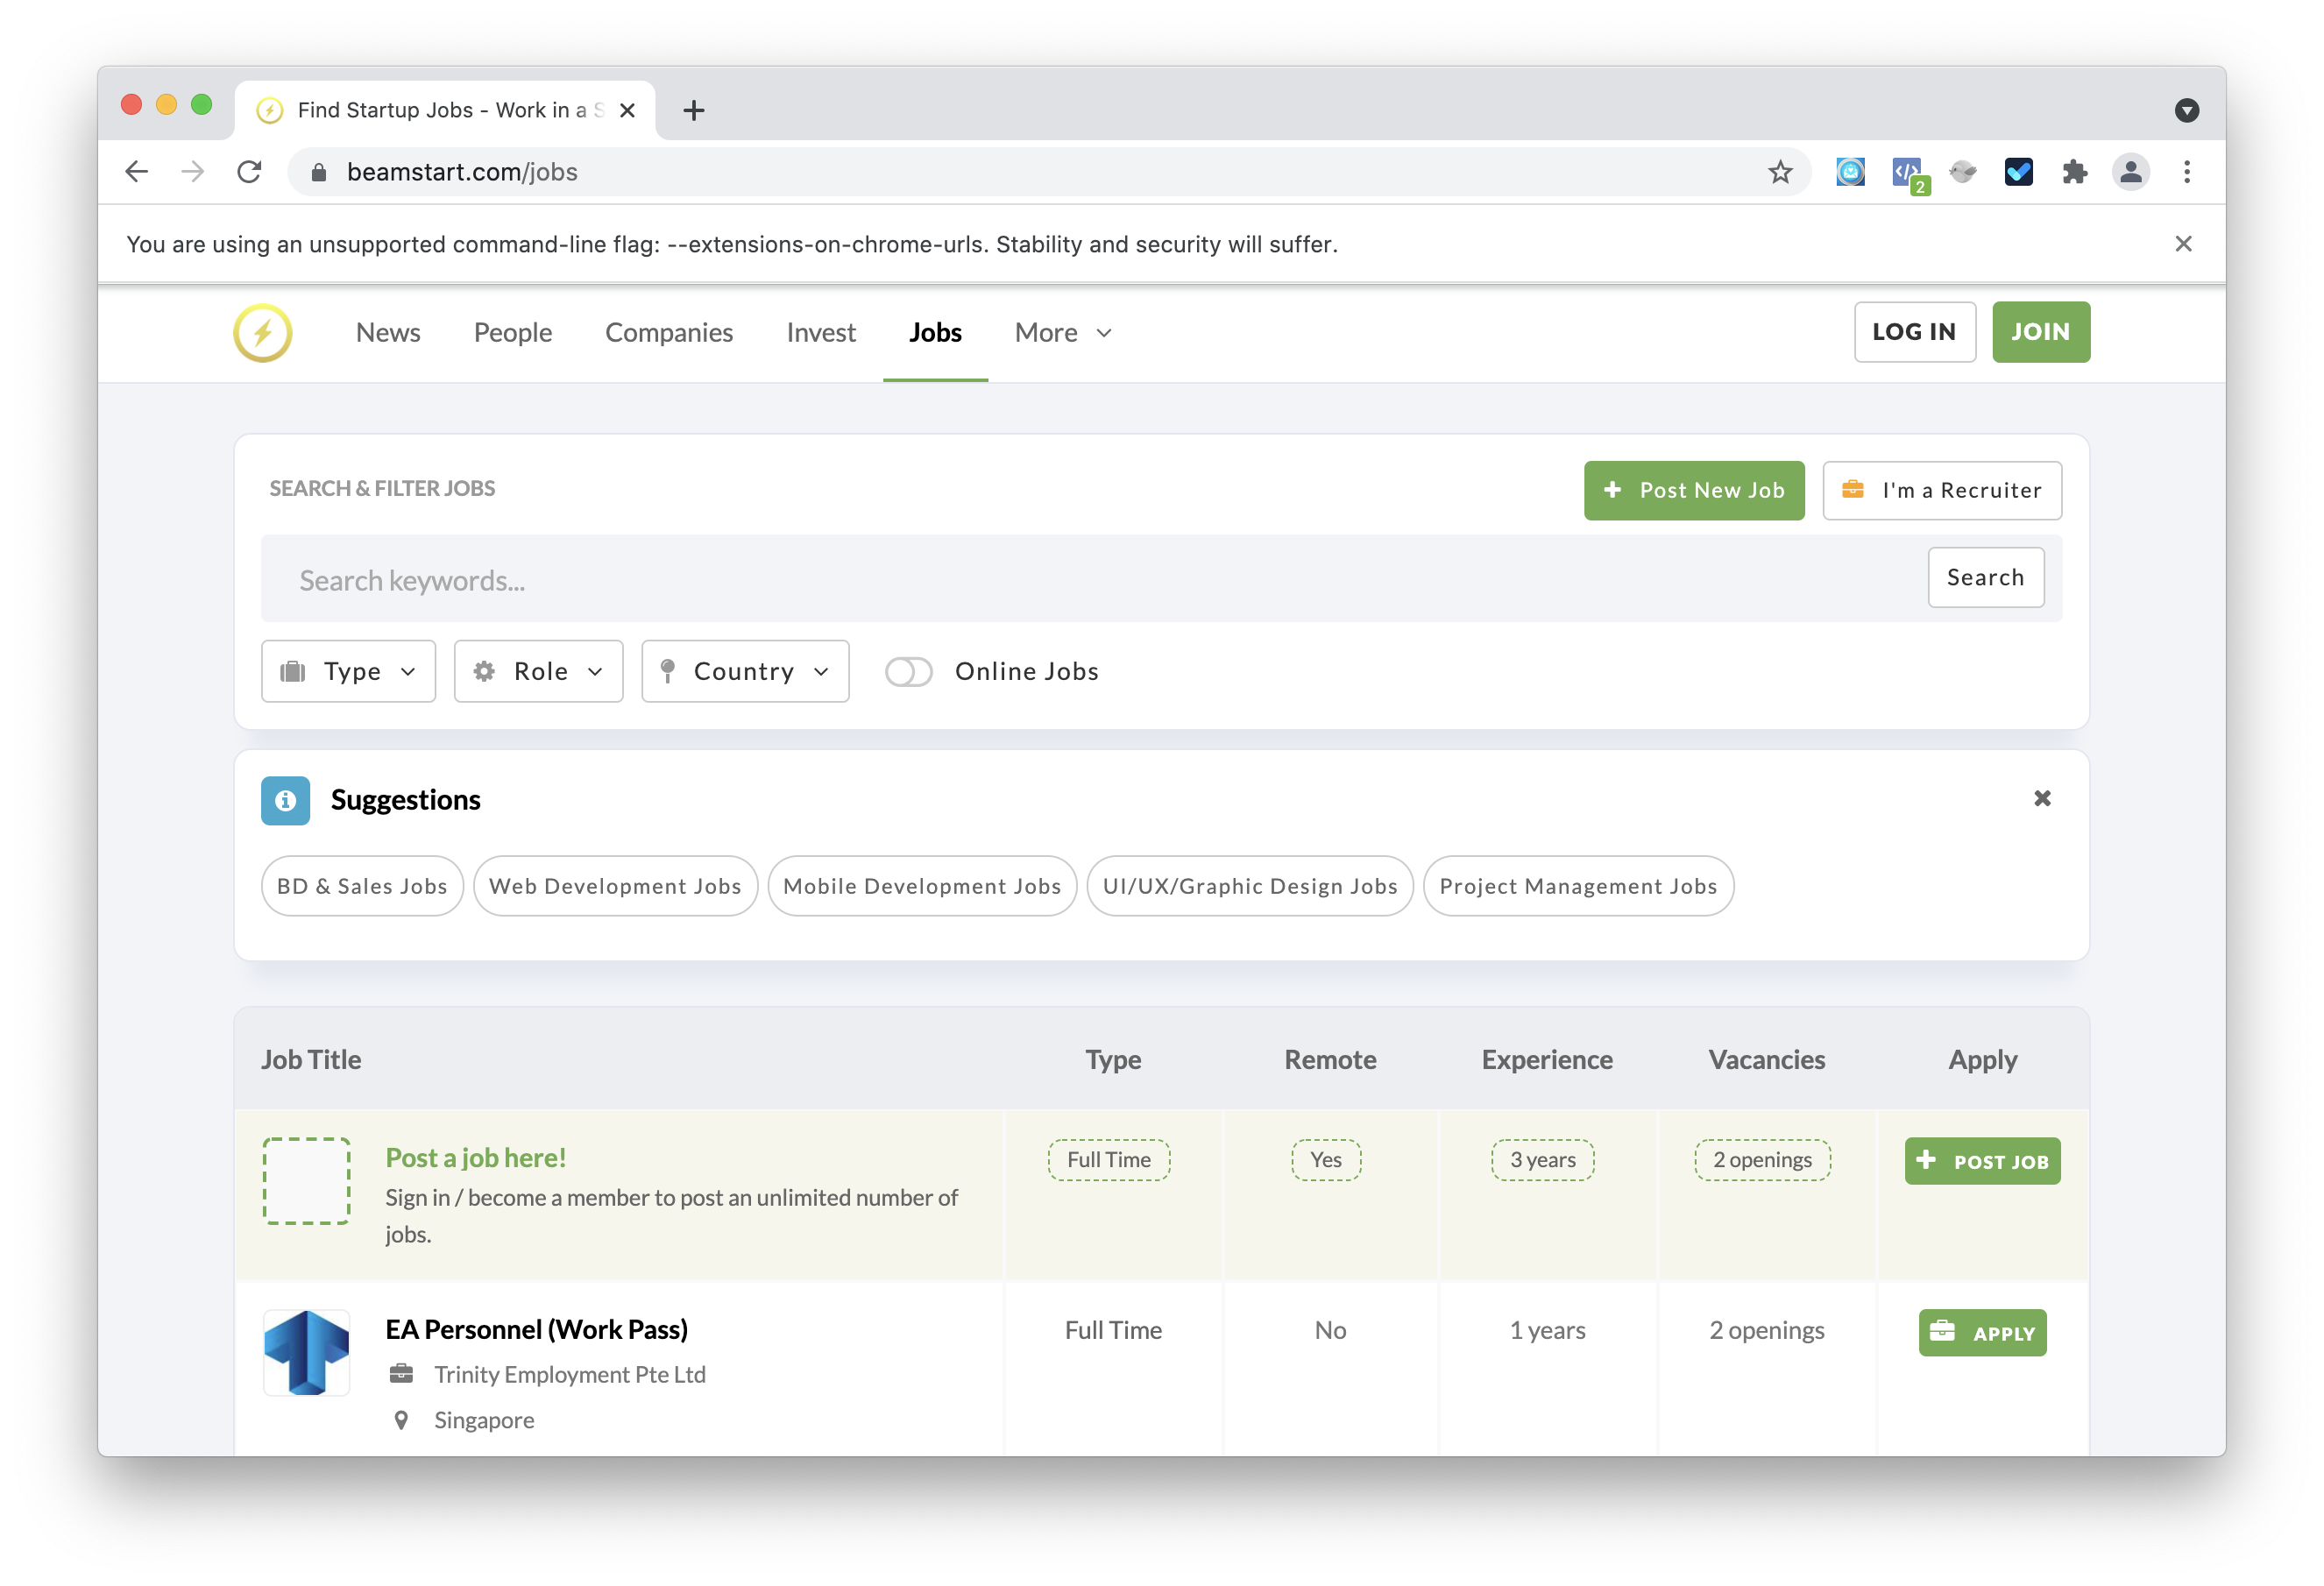
Task: Toggle the Online Jobs switch
Action: [908, 672]
